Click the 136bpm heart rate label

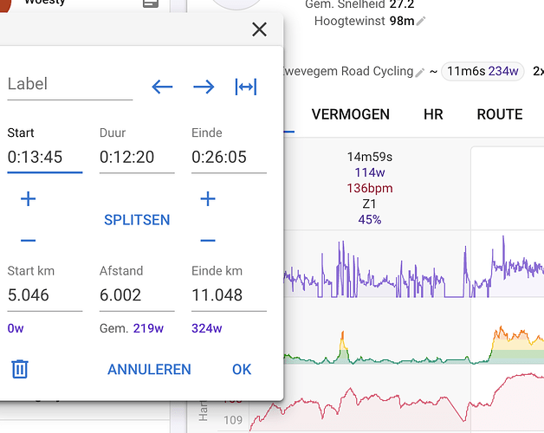[370, 189]
